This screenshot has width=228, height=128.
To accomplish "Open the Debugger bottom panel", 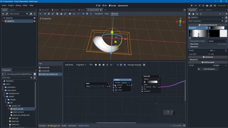I will click(x=54, y=126).
